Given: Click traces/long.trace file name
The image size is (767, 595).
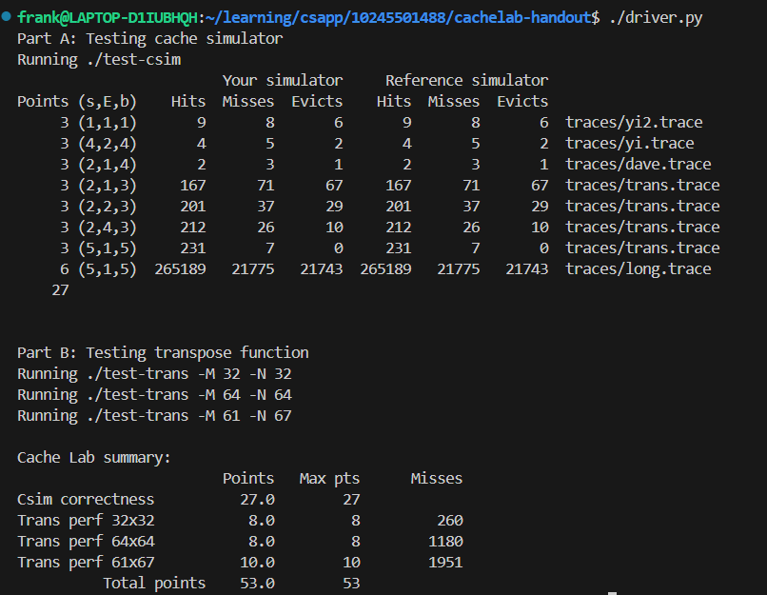Looking at the screenshot, I should tap(639, 269).
